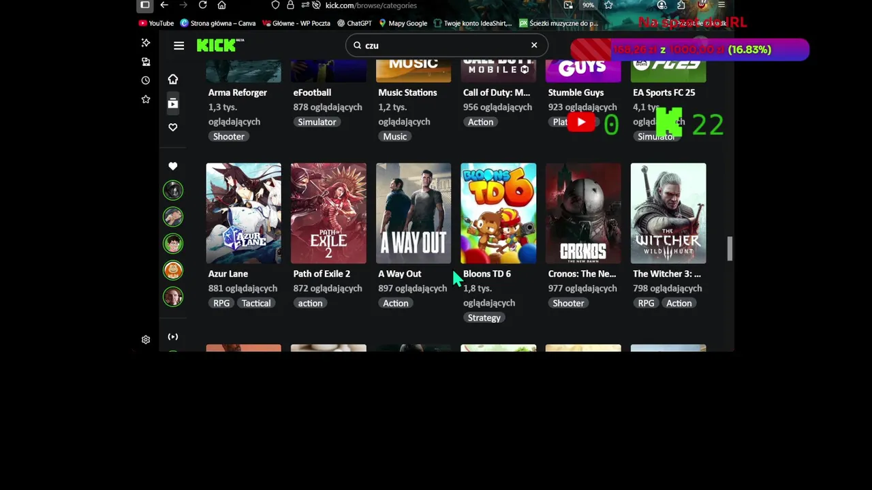Open Ścieżki muzyczne bookmark
Image resolution: width=872 pixels, height=490 pixels.
point(559,23)
